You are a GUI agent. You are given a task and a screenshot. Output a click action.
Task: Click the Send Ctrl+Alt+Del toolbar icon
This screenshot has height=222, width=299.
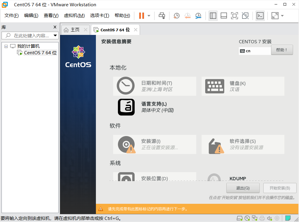point(162,16)
